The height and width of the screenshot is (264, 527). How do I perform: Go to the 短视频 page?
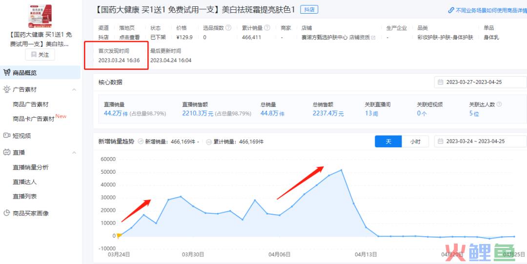[22, 136]
